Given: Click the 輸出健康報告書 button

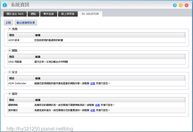Looking at the screenshot, I should pyautogui.click(x=26, y=23).
